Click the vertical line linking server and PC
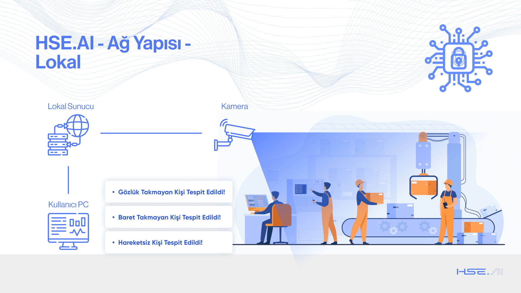The height and width of the screenshot is (293, 521). click(68, 180)
